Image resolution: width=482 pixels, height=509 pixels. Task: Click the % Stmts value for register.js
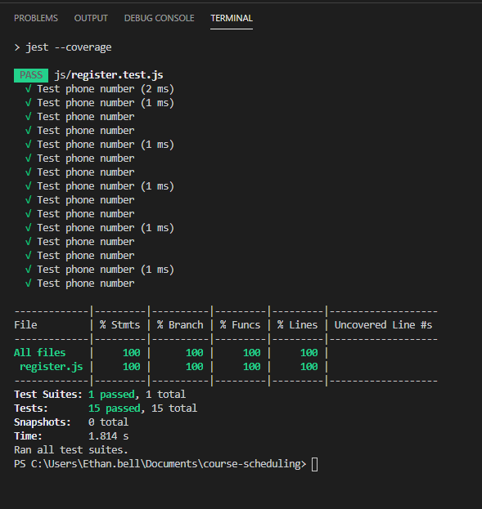coord(132,367)
